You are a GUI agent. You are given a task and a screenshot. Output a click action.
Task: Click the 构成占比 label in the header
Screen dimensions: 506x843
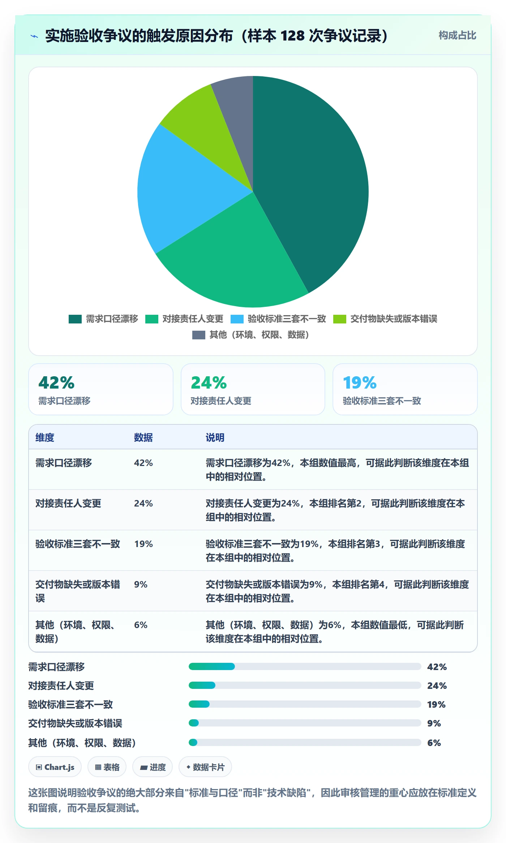457,35
